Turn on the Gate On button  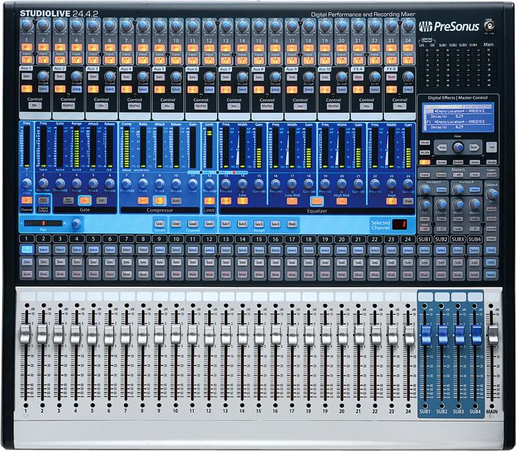click(x=85, y=200)
